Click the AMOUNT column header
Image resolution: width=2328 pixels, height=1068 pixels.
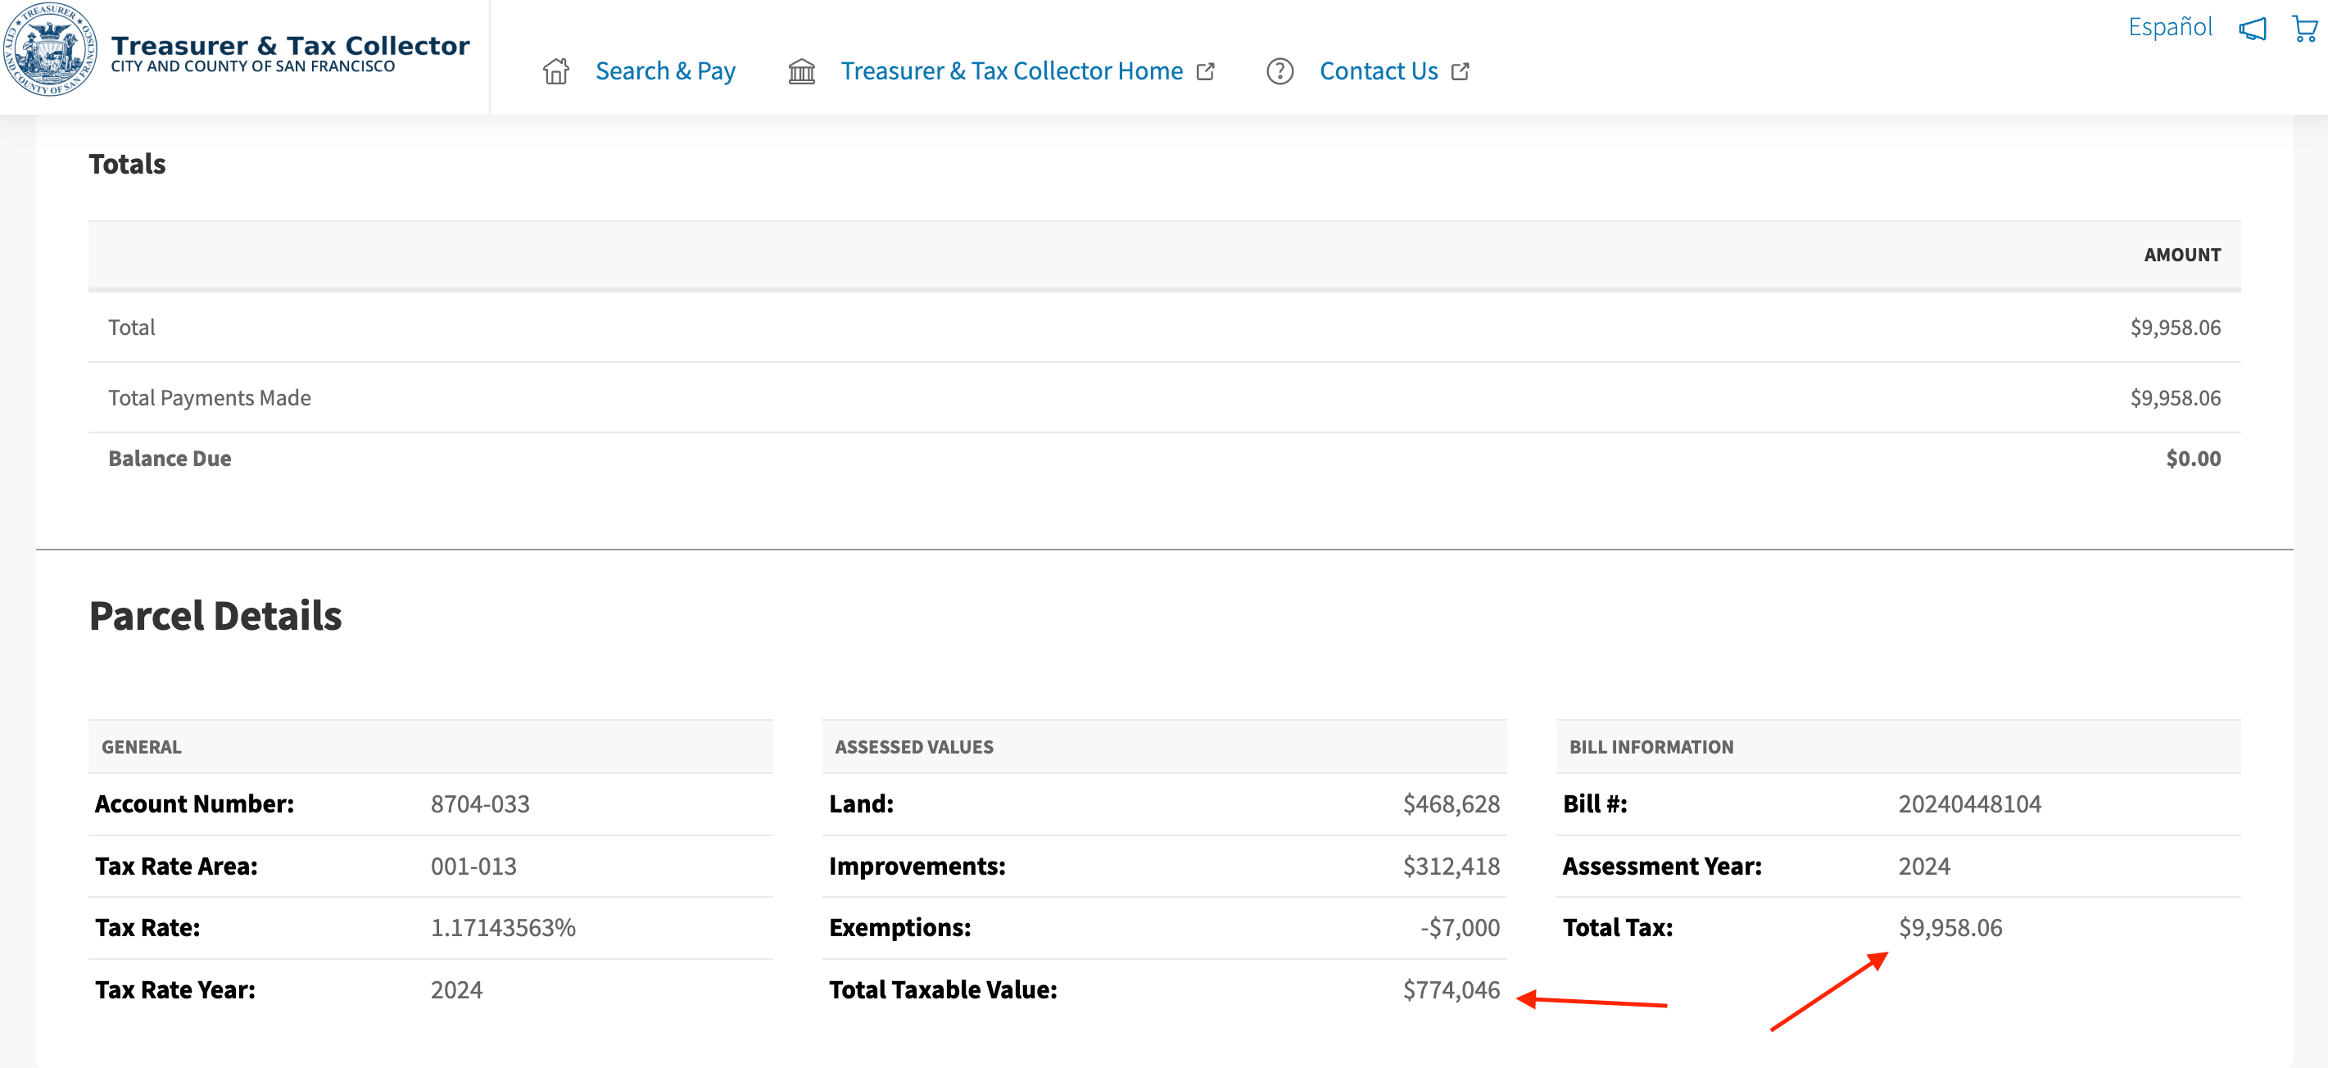pyautogui.click(x=2181, y=255)
